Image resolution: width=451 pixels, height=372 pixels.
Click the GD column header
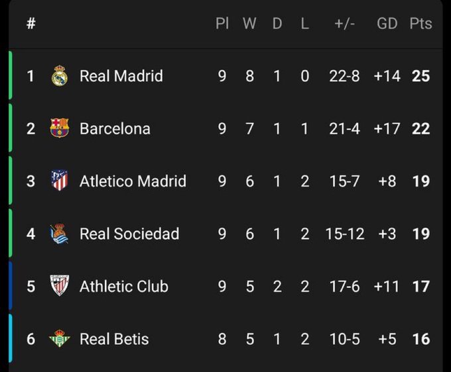point(387,24)
